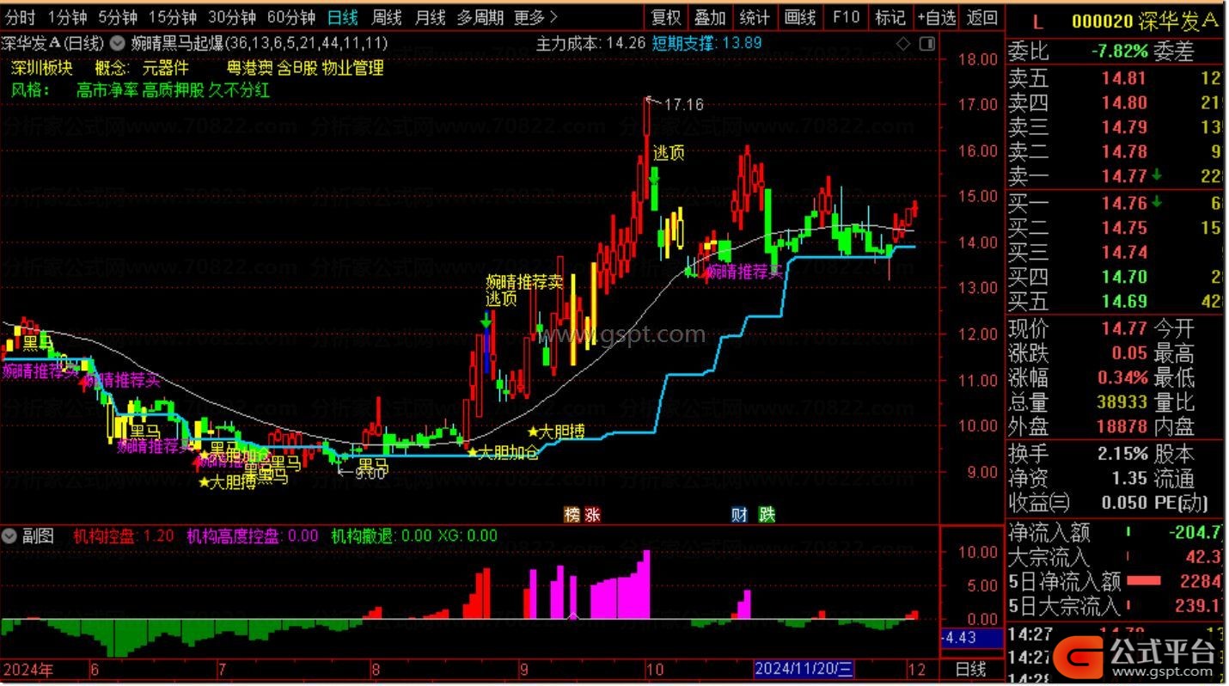Click the 深圳板块 sector link
The height and width of the screenshot is (686, 1229).
click(x=42, y=68)
